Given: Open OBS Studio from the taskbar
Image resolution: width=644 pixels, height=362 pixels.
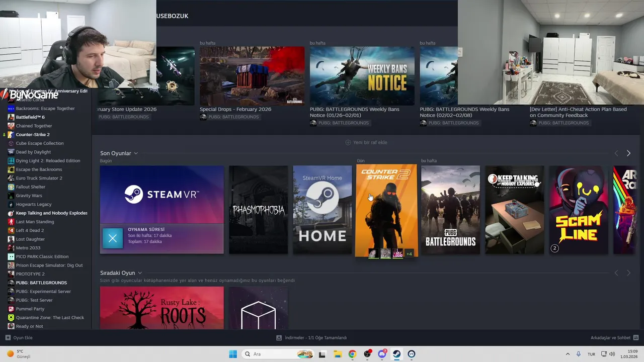Looking at the screenshot, I should click(x=367, y=354).
